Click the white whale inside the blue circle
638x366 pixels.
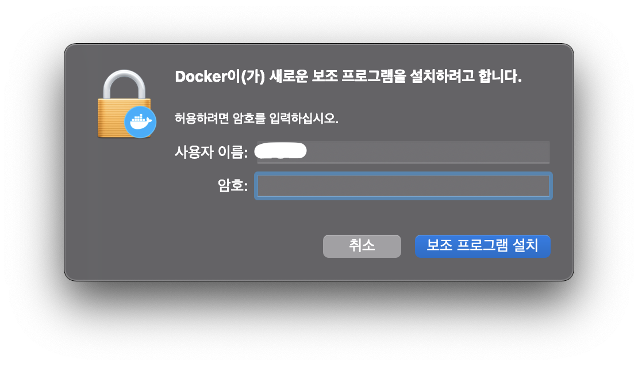(140, 121)
